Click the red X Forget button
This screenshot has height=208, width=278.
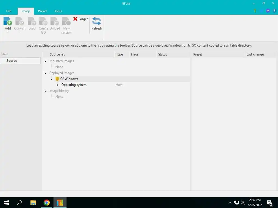80,19
